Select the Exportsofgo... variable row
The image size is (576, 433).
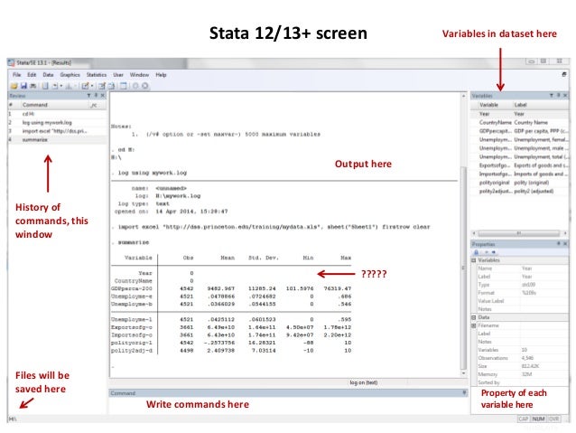(519, 165)
